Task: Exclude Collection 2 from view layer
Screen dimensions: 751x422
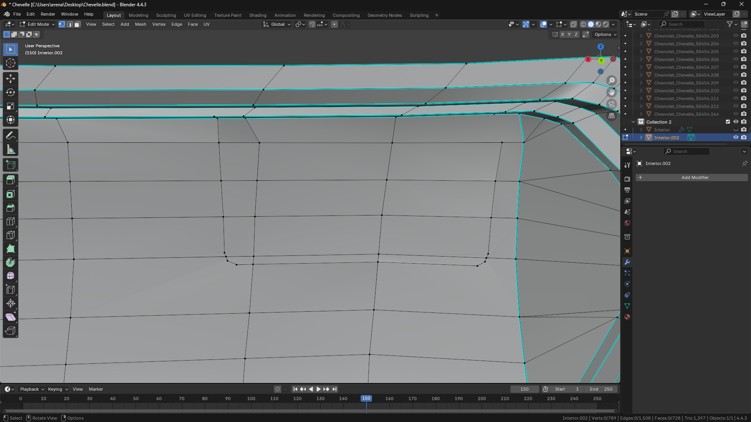Action: (728, 122)
